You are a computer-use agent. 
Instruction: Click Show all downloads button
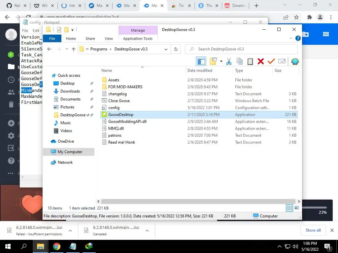click(313, 230)
